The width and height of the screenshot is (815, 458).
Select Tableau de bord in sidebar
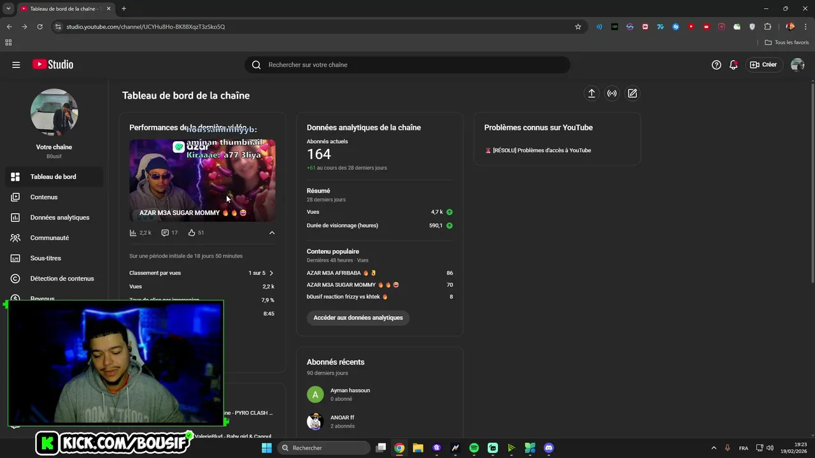(54, 177)
